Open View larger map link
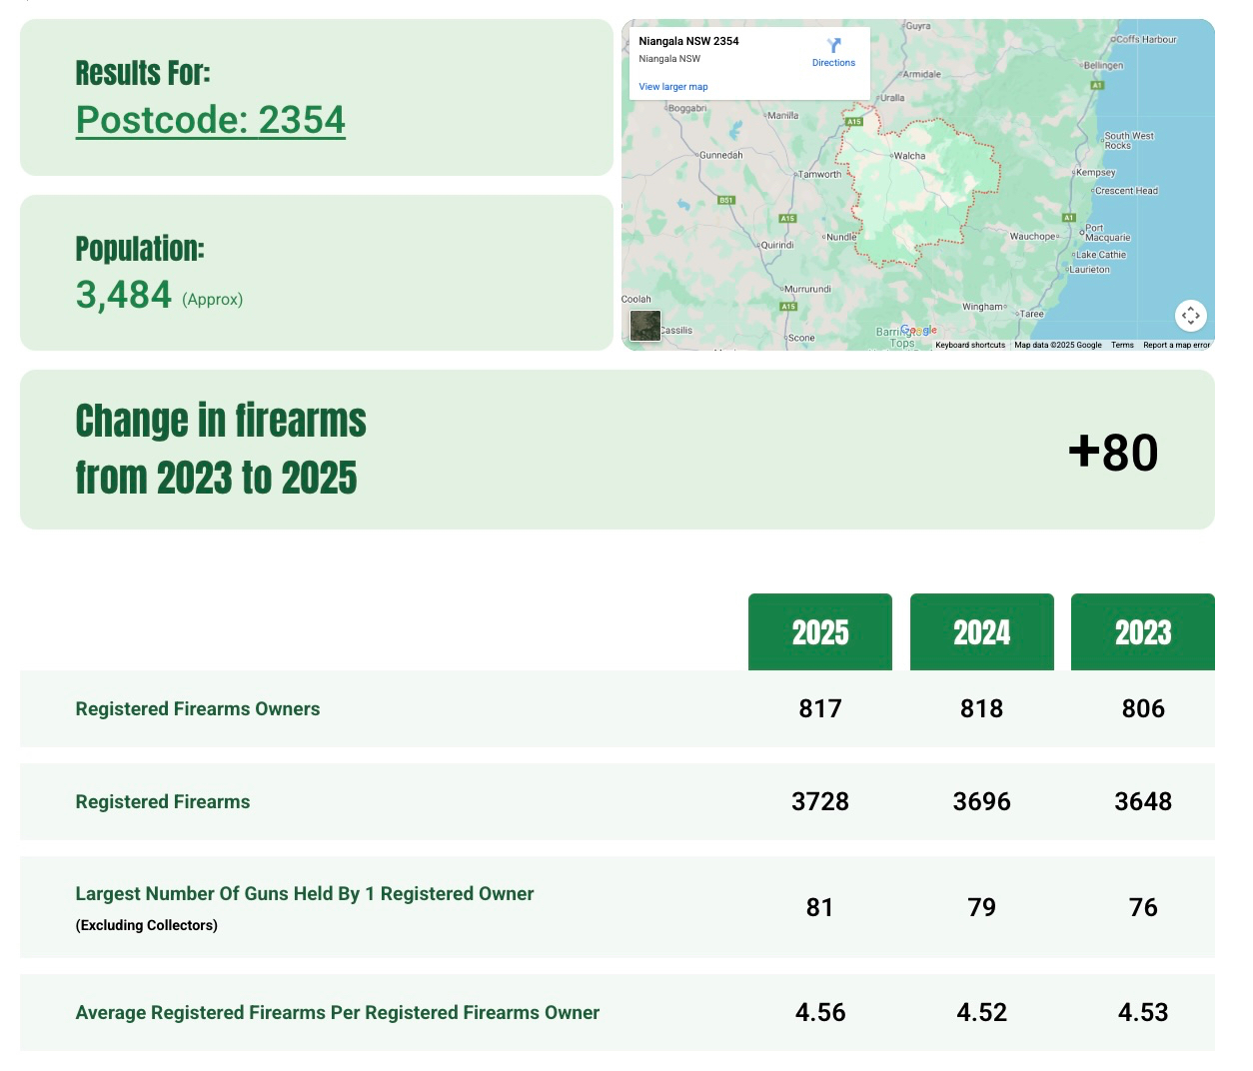The image size is (1253, 1071). pos(673,87)
